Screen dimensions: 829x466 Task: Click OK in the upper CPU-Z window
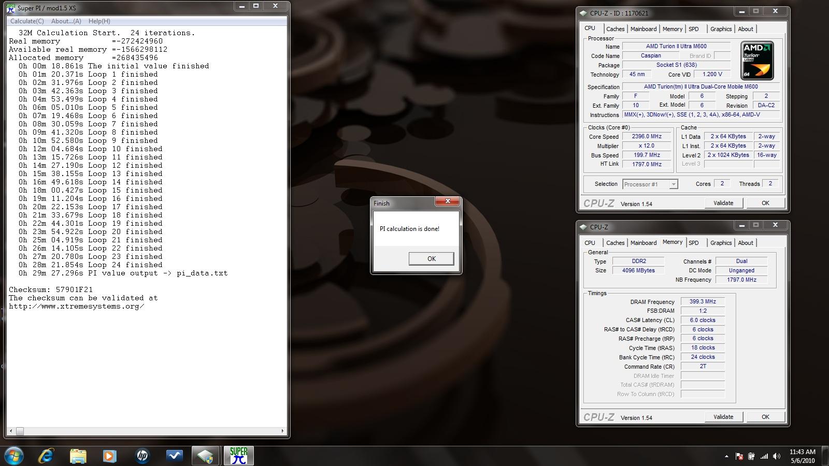tap(765, 203)
